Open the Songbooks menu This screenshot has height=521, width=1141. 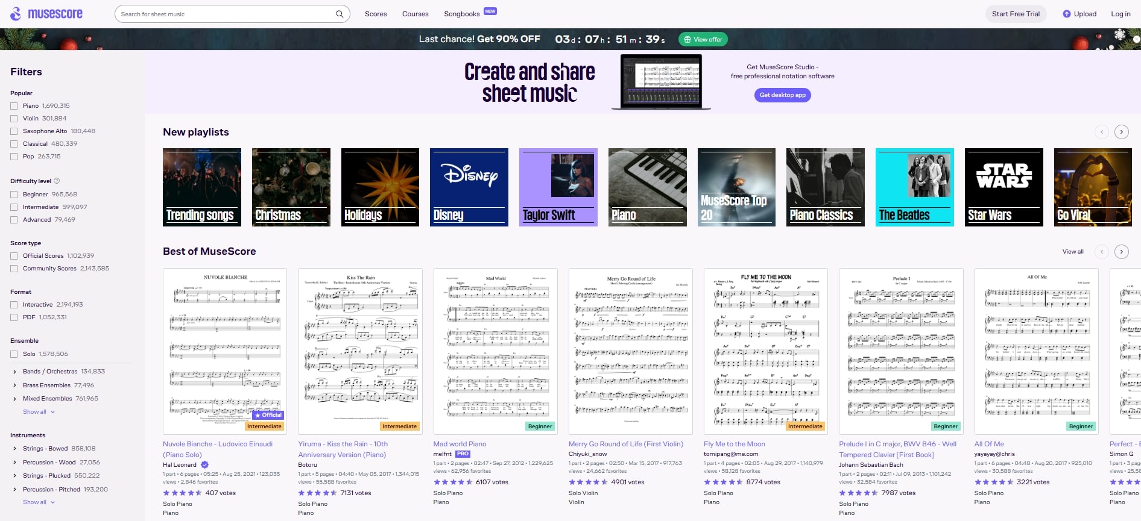(x=462, y=14)
